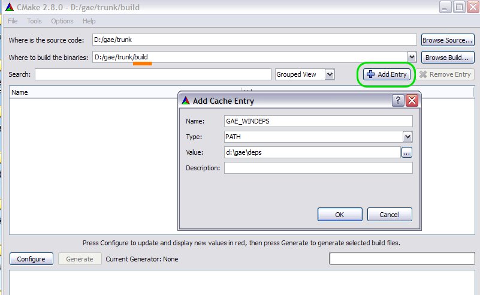Close the Add Cache Entry dialog

[x=412, y=101]
